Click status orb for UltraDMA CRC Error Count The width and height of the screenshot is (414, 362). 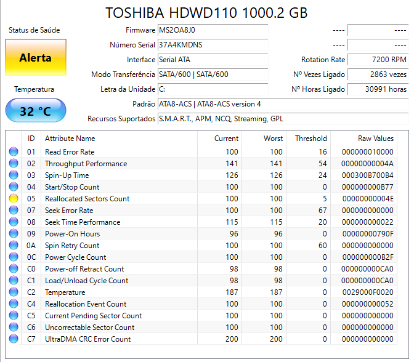[14, 339]
